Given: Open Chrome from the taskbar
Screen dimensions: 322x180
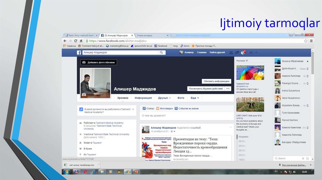Looking at the screenshot, I should click(128, 172).
